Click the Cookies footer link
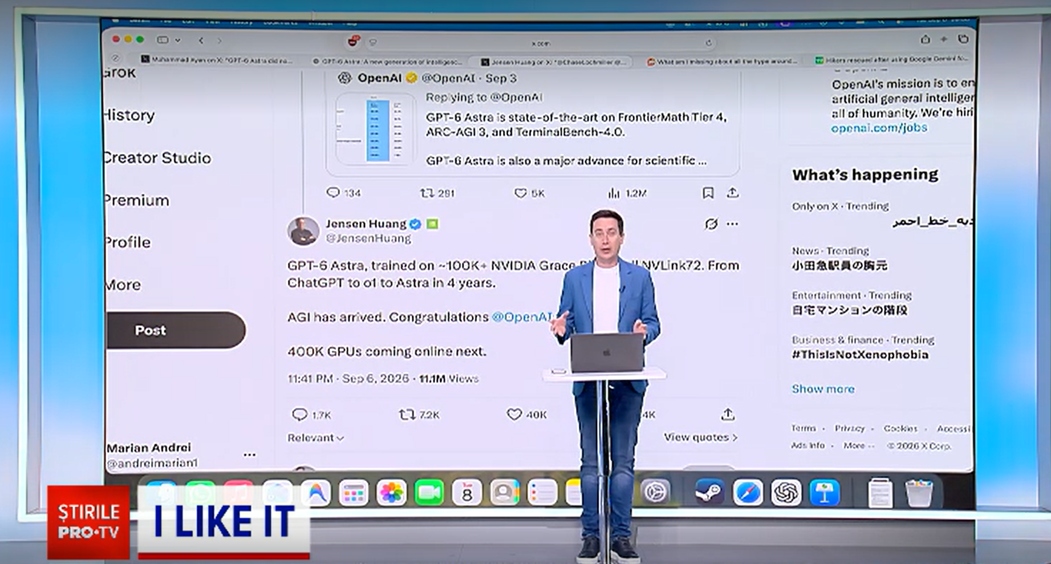The width and height of the screenshot is (1051, 564). click(900, 428)
